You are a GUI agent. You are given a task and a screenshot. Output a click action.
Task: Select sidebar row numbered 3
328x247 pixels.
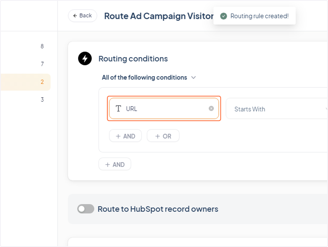[25, 100]
